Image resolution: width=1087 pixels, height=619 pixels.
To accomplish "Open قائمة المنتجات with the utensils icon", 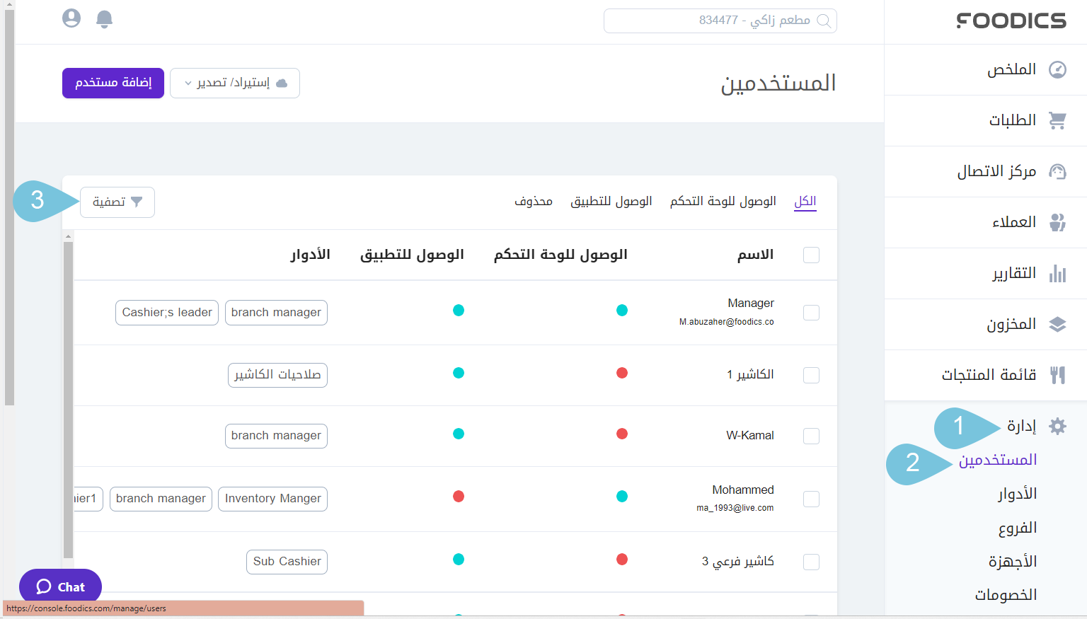I will [1057, 375].
